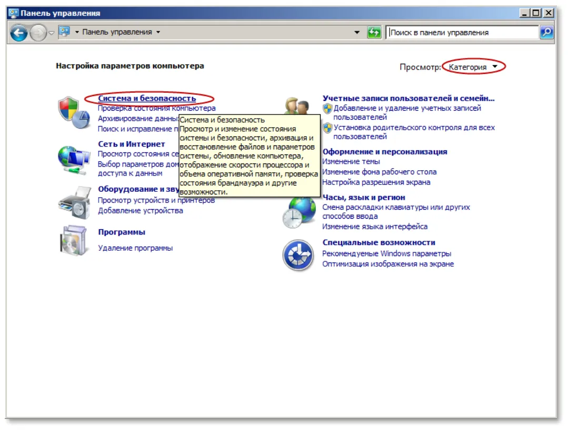
Task: Open Программы category
Action: coord(122,232)
